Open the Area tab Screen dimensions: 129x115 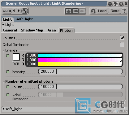[x=52, y=30]
